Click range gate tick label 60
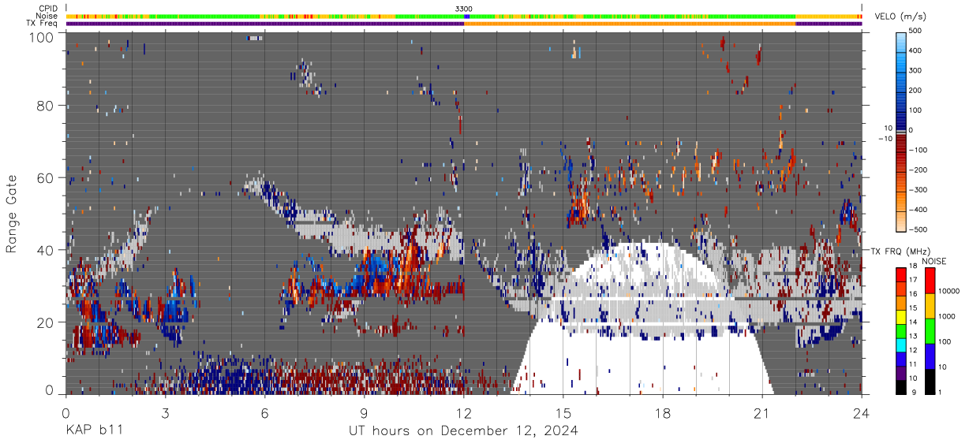This screenshot has width=969, height=447. pyautogui.click(x=46, y=177)
